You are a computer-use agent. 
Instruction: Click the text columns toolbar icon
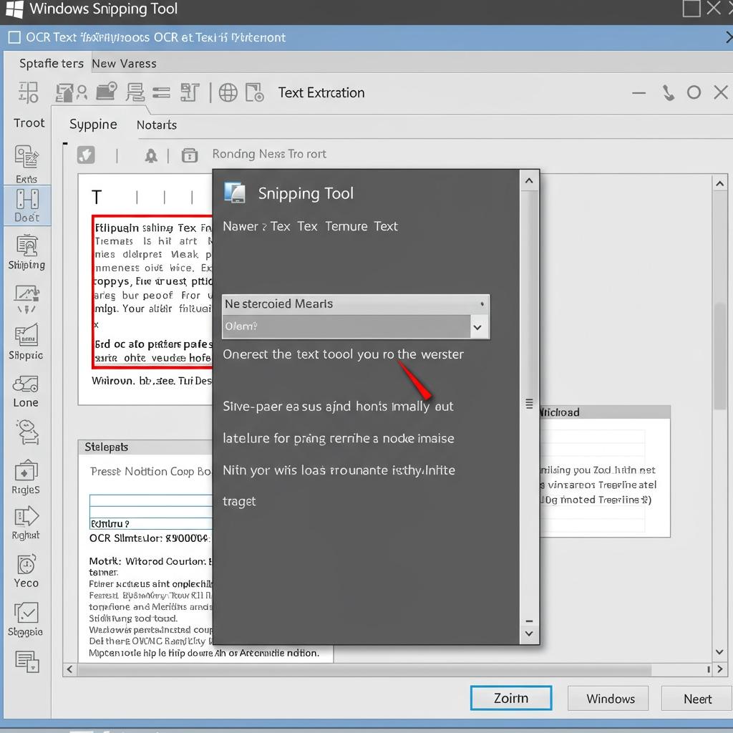pos(190,92)
